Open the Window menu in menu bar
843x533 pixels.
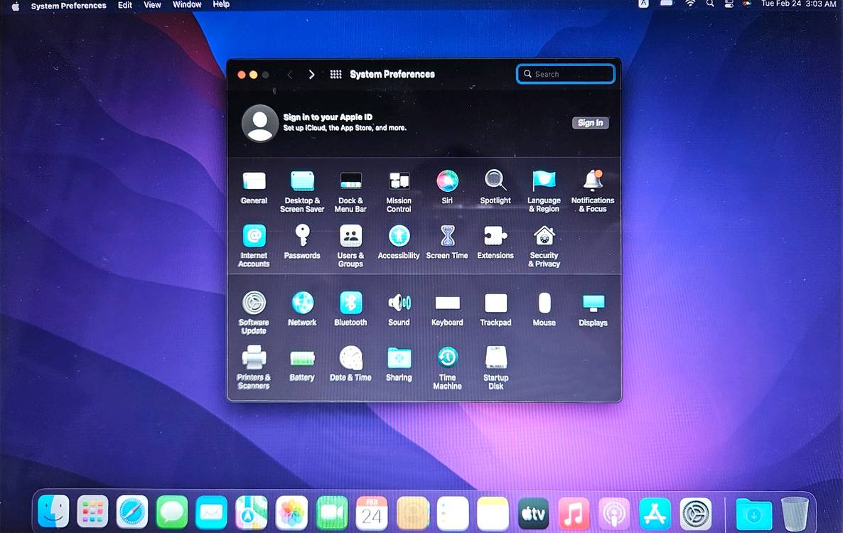click(x=187, y=4)
